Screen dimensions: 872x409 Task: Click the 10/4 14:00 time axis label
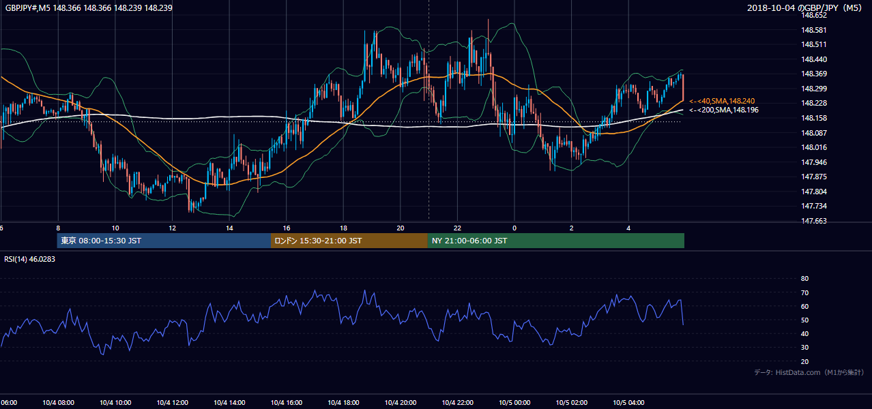(229, 403)
